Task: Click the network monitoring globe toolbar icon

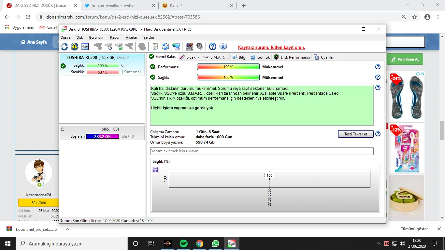Action: tap(176, 47)
